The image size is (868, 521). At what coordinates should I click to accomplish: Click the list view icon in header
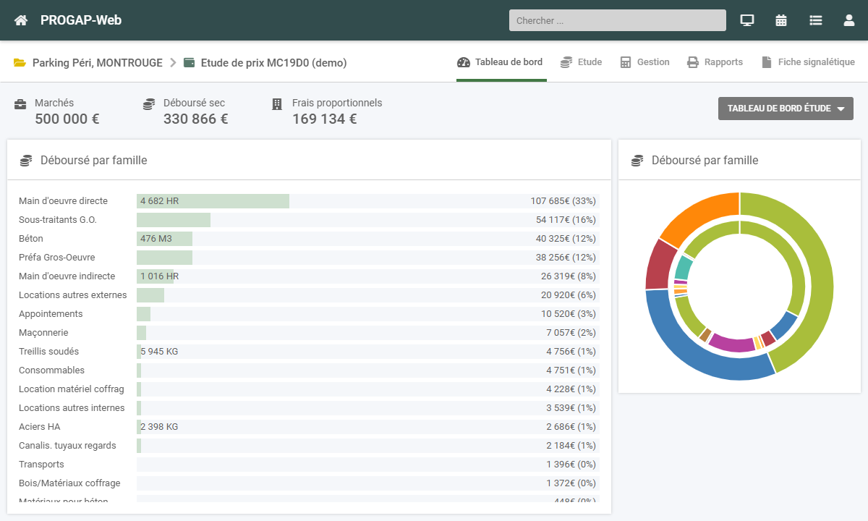tap(816, 20)
